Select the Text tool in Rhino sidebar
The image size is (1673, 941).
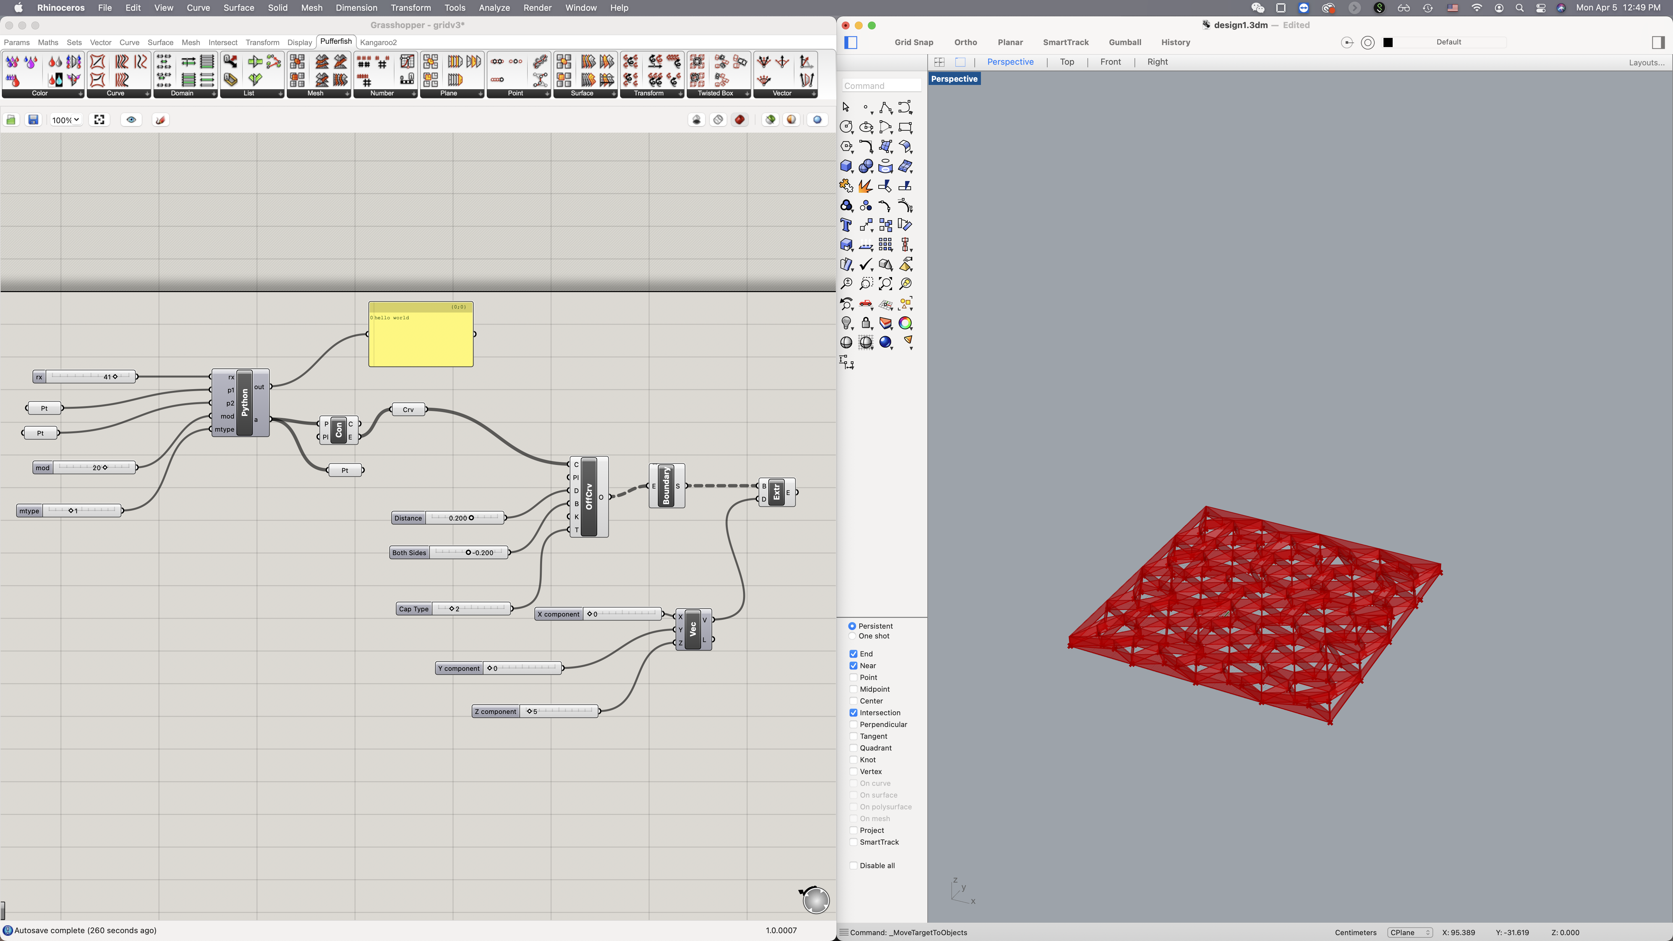click(846, 225)
